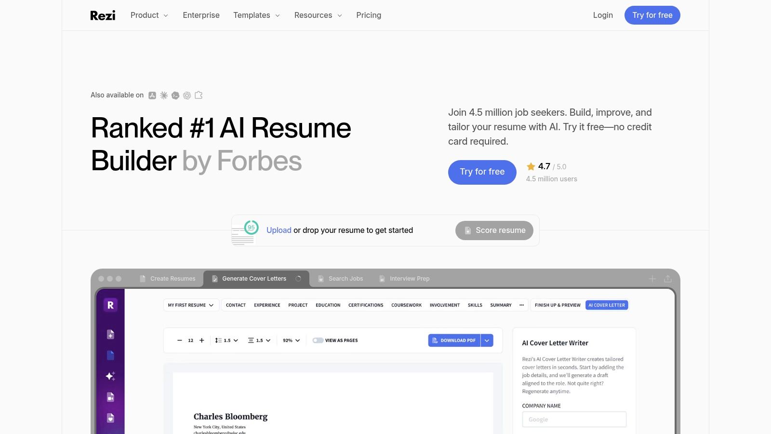771x434 pixels.
Task: Expand the Templates menu
Action: click(x=256, y=15)
